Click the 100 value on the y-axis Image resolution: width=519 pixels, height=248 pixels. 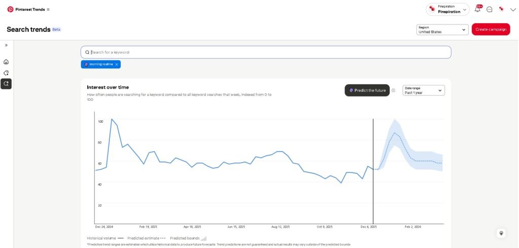(x=101, y=122)
